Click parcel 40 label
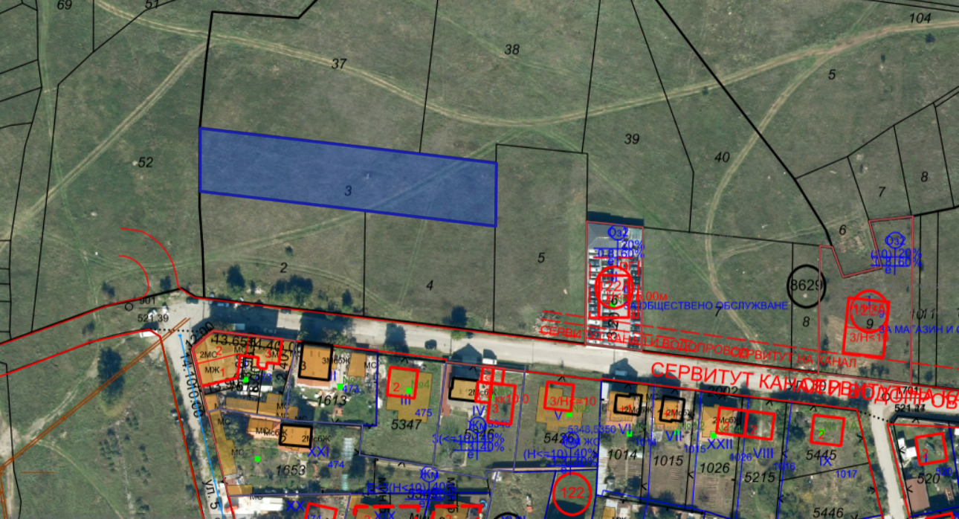This screenshot has width=959, height=519. 722,157
